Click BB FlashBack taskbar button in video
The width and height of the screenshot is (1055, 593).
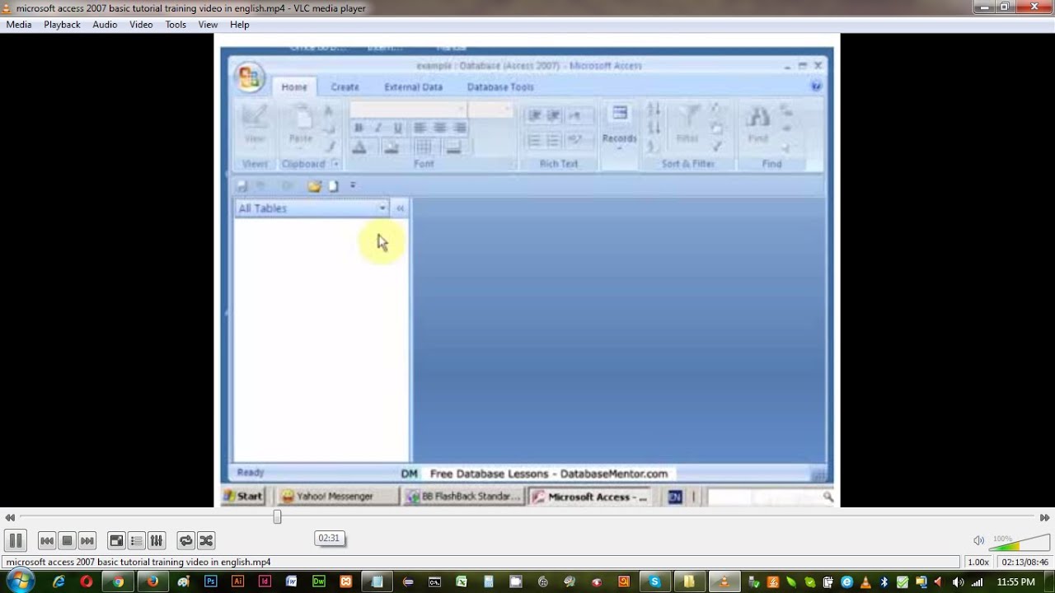[464, 496]
